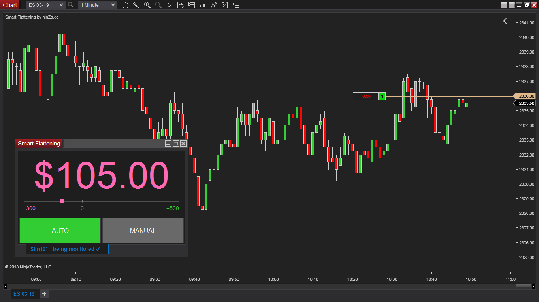Open the instrument search magnifier
539x302 pixels.
tap(71, 5)
